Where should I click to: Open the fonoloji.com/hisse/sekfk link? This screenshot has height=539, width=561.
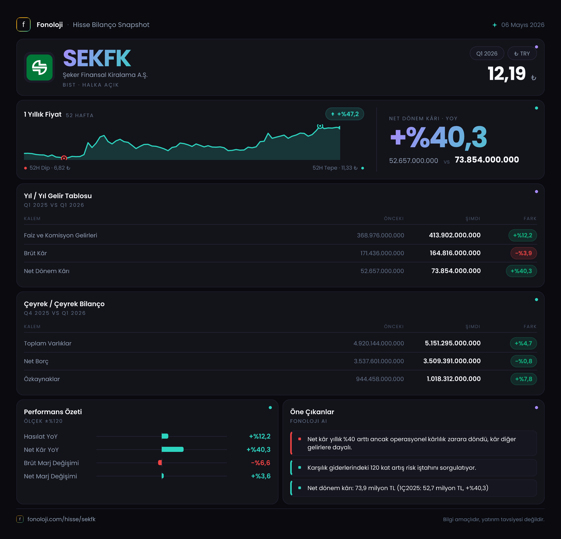[x=61, y=519]
